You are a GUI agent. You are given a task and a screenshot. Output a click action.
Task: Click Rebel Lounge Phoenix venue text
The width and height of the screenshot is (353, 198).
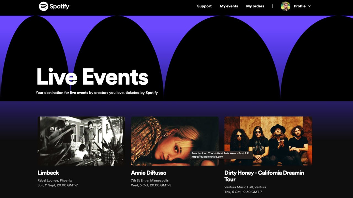click(55, 180)
